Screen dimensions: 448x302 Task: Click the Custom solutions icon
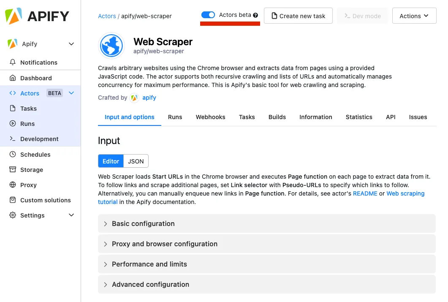tap(13, 200)
